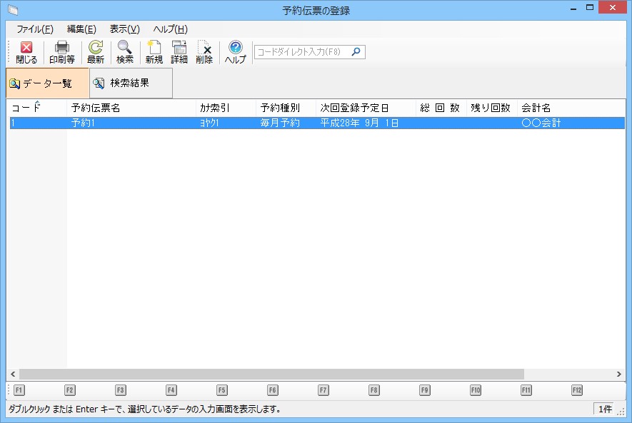Open the 表示(V) menu
This screenshot has height=423, width=632.
pyautogui.click(x=124, y=29)
